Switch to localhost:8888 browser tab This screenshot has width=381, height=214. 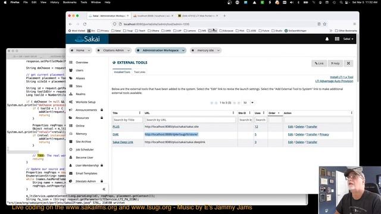pos(153,16)
